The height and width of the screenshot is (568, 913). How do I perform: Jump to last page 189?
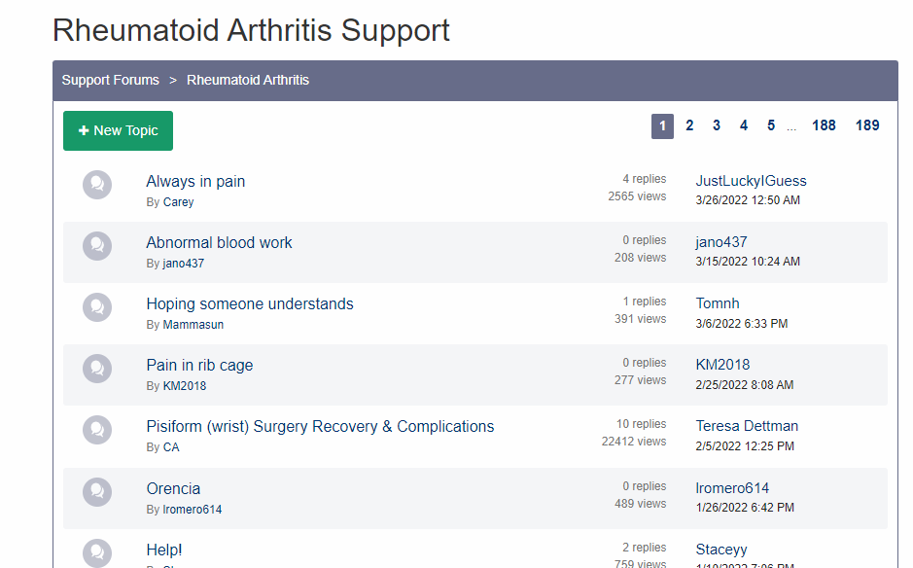point(867,125)
